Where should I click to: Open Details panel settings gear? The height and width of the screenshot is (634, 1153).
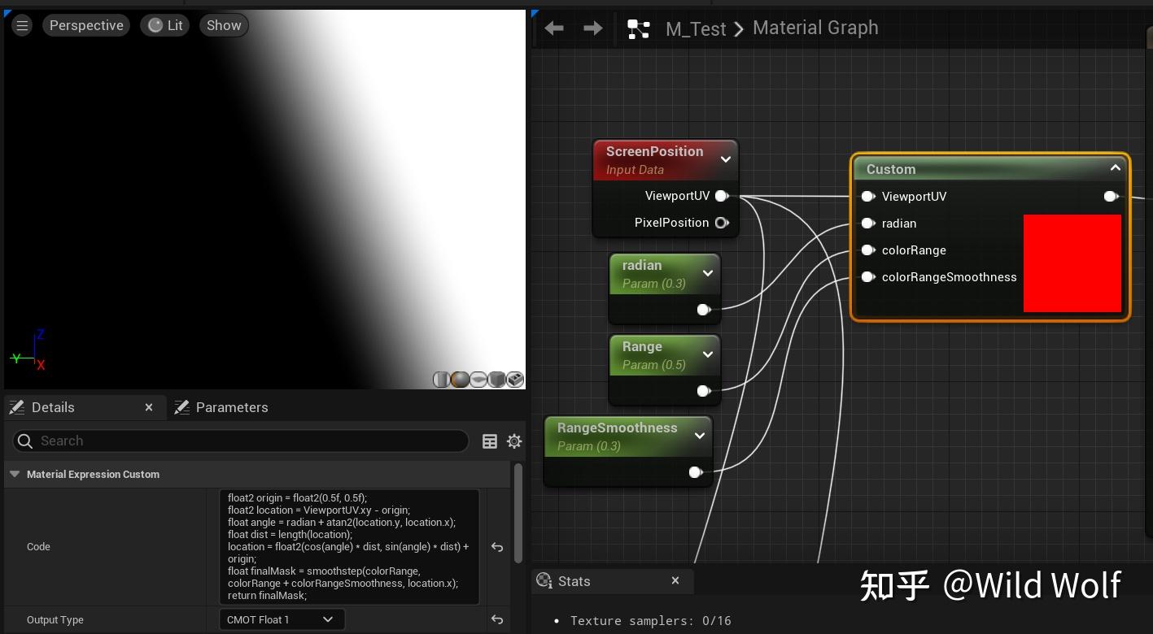514,441
